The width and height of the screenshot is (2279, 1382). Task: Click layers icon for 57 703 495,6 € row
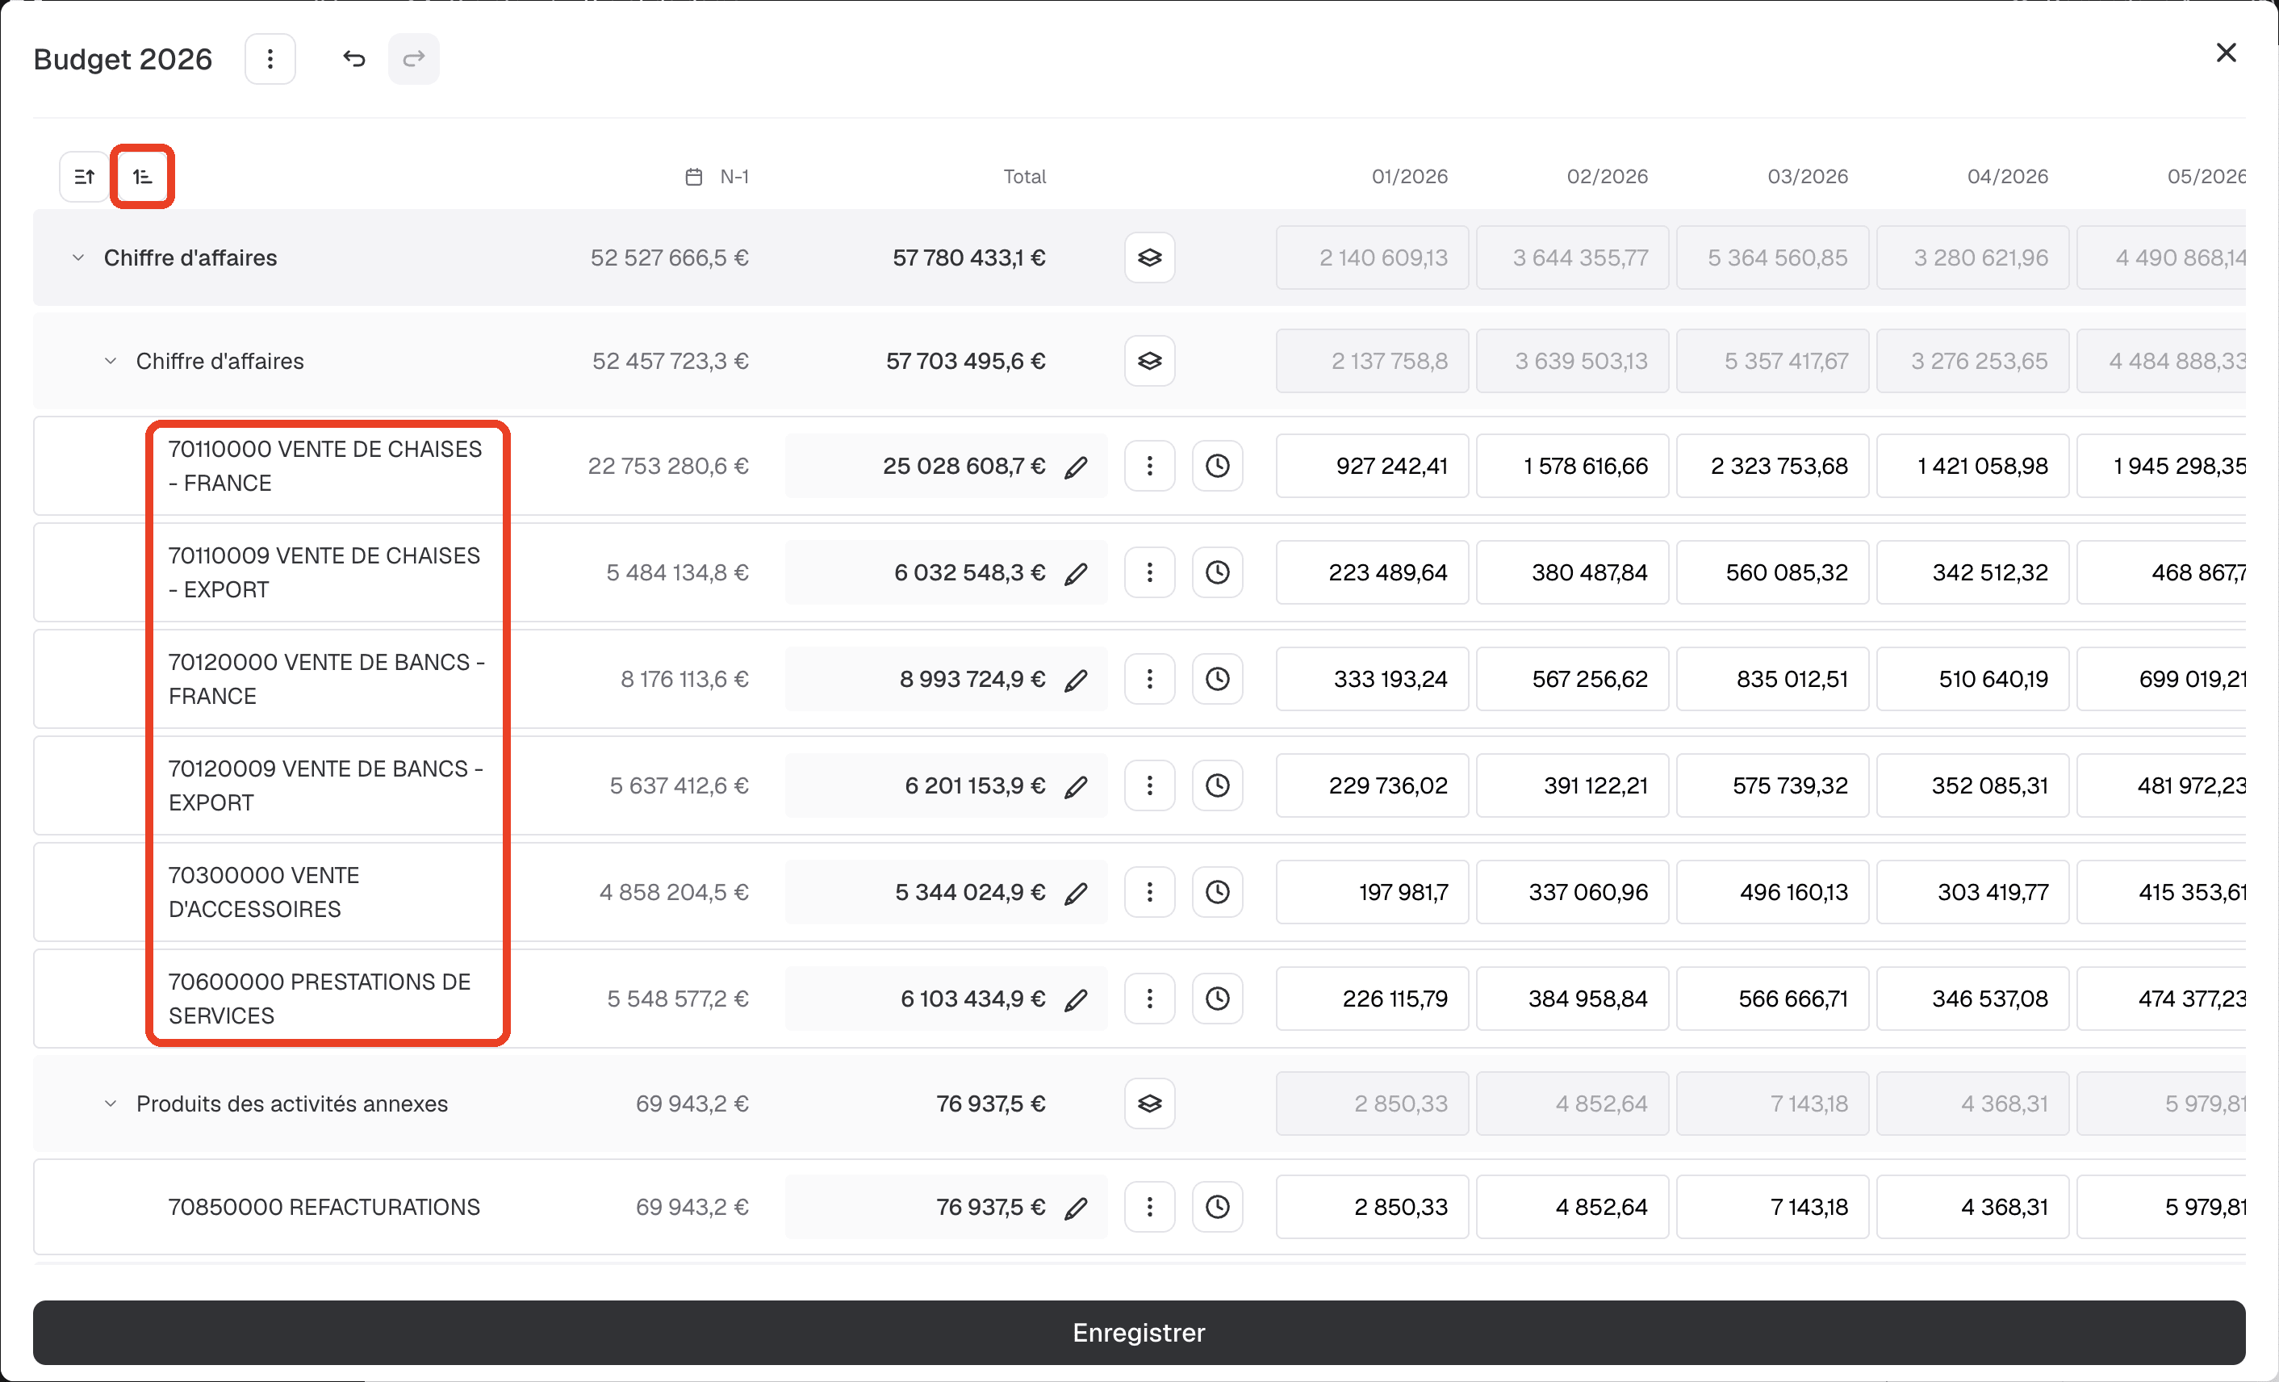1150,361
